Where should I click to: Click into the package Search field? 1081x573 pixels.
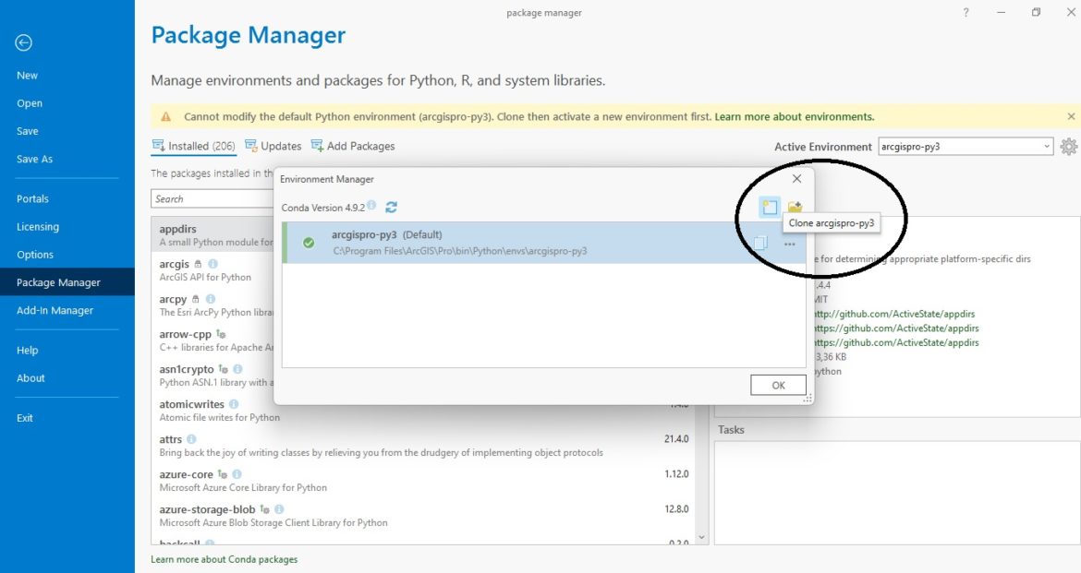(x=213, y=199)
